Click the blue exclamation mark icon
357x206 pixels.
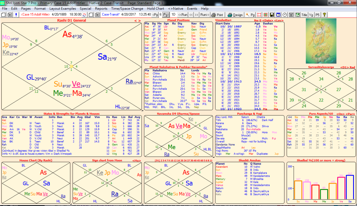(16, 14)
